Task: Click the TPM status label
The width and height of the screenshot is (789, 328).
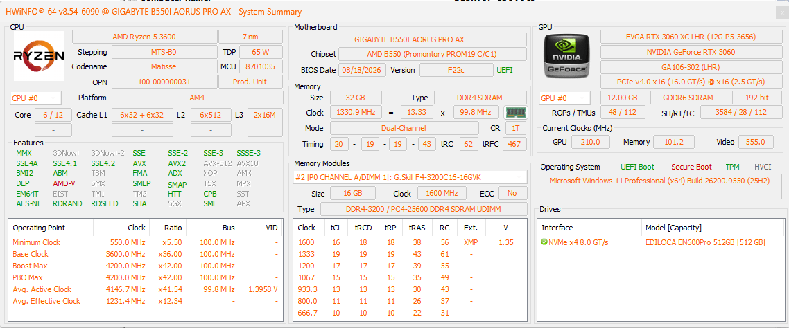Action: point(733,167)
